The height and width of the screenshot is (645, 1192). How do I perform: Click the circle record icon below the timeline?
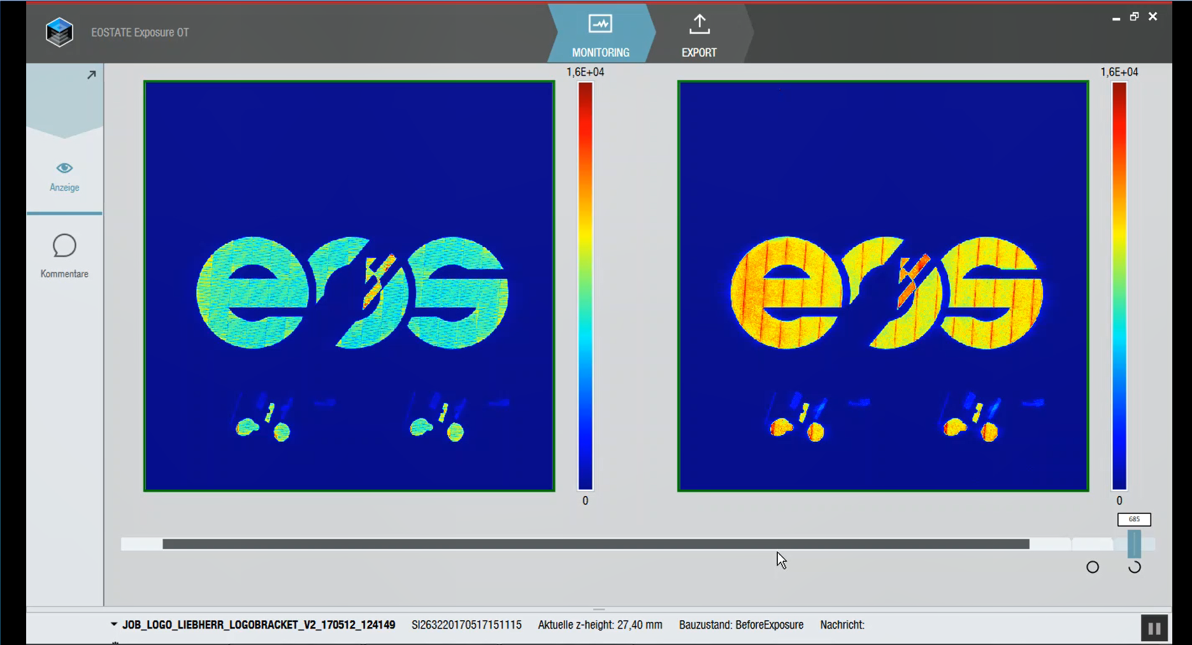(x=1093, y=567)
